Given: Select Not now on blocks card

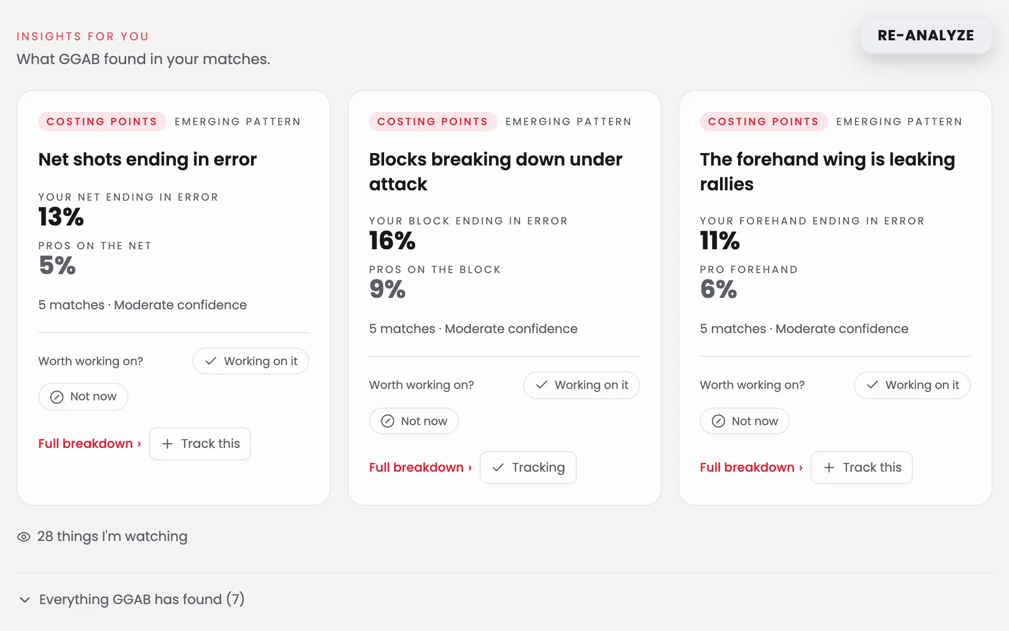Looking at the screenshot, I should click(414, 421).
